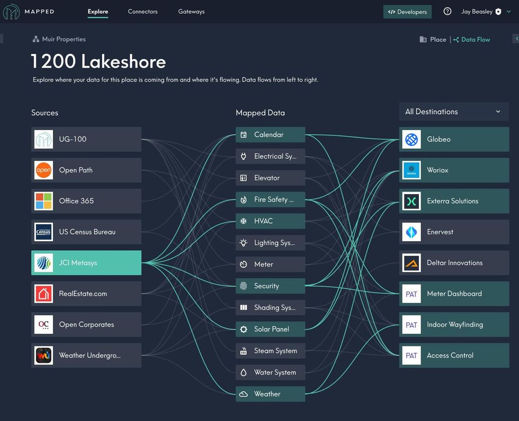The width and height of the screenshot is (519, 421).
Task: Click the JCI Metasys logo icon
Action: 43,263
